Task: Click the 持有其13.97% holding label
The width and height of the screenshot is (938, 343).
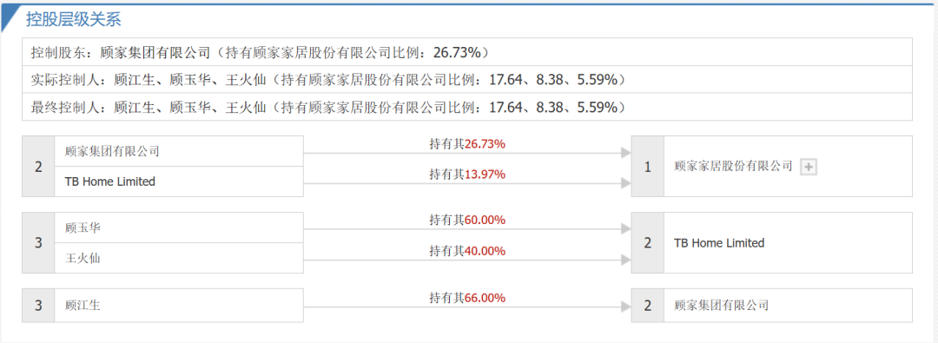Action: (467, 175)
